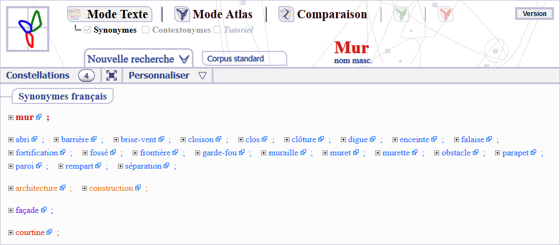This screenshot has height=245, width=560.
Task: Click the external link icon after courtine
Action: point(49,232)
